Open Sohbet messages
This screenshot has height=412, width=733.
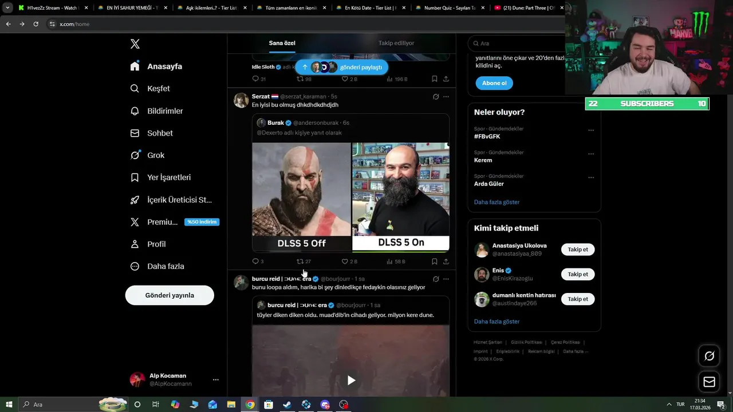click(151, 133)
